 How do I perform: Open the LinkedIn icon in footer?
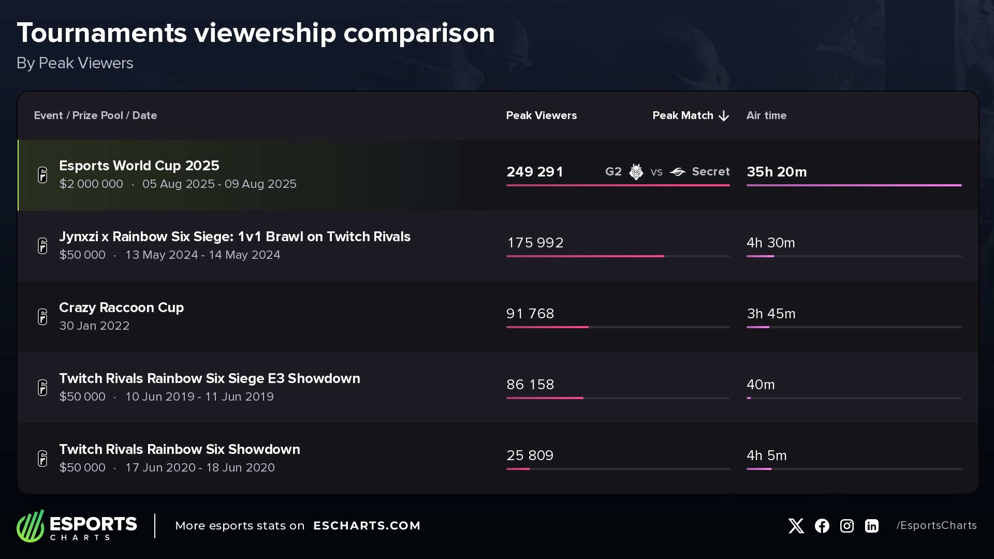click(x=872, y=526)
